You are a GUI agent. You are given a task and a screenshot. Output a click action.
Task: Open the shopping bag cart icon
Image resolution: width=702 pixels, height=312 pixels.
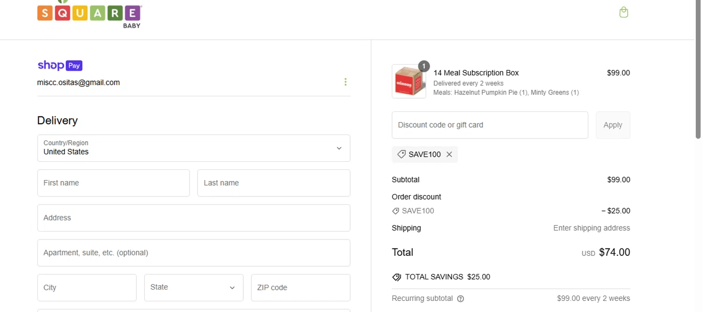623,12
